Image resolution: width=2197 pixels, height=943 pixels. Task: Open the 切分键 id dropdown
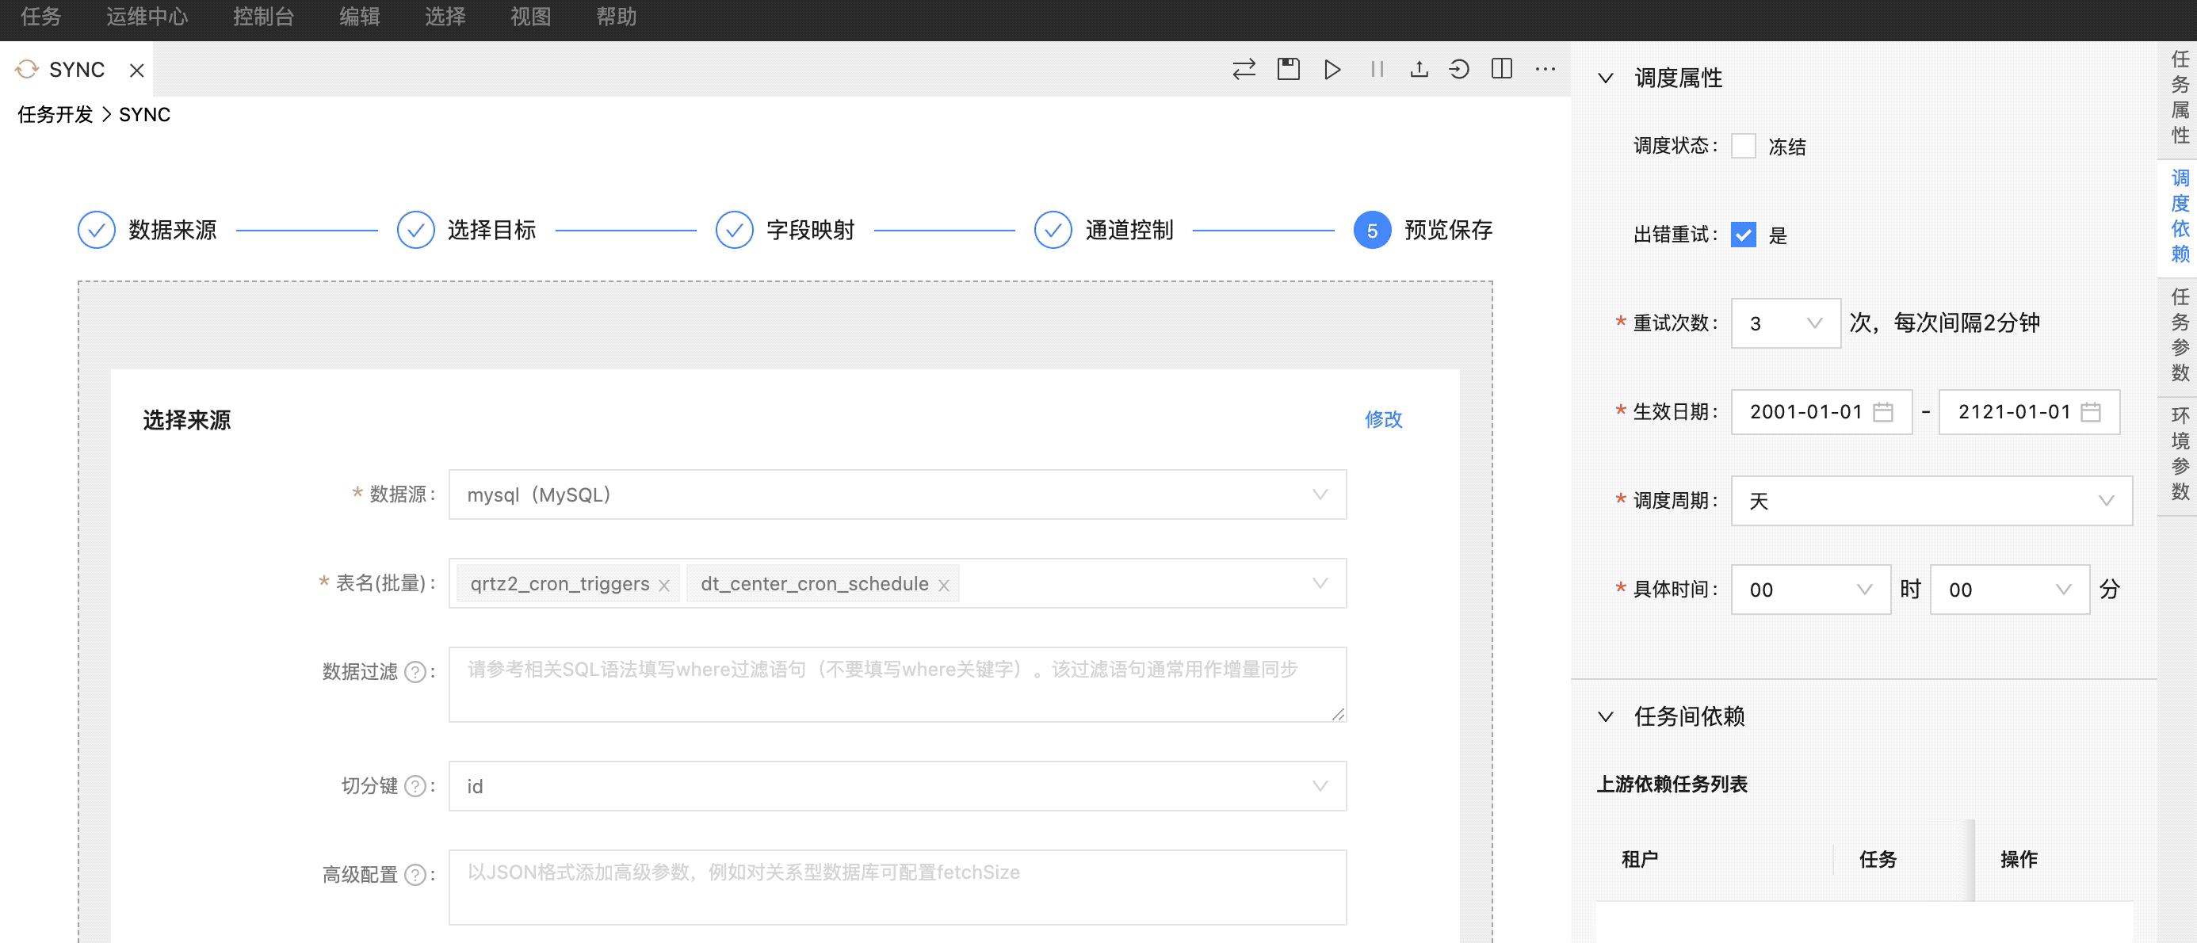897,786
